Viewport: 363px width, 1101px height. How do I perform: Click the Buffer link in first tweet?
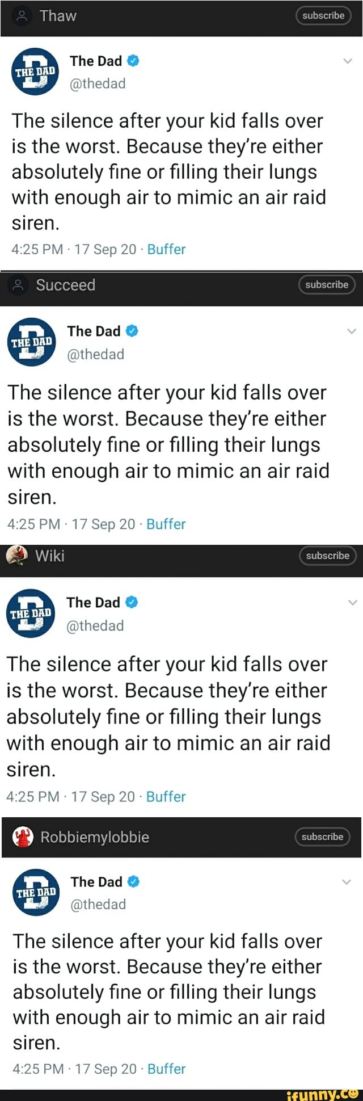coord(166,249)
